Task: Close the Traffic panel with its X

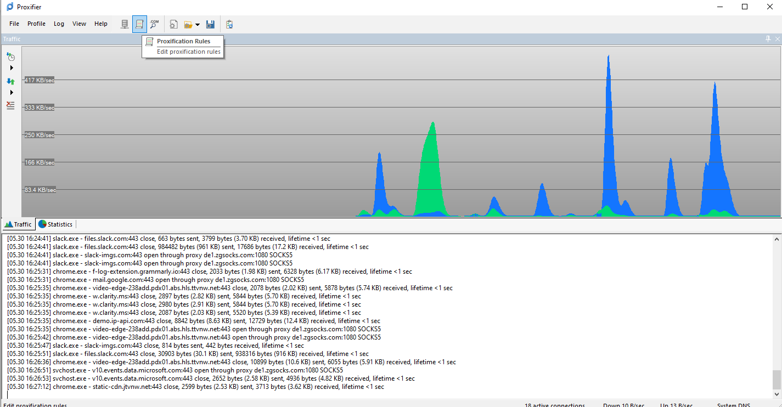Action: (777, 39)
